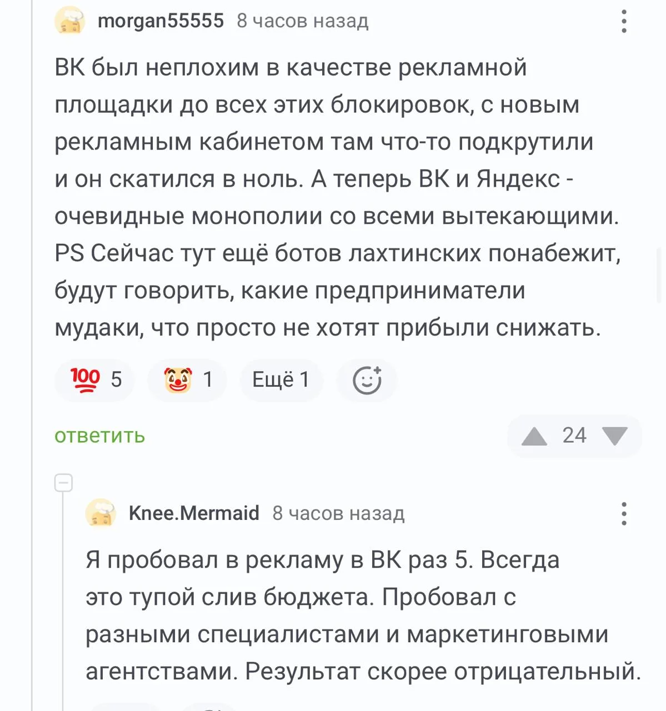
Task: Click the add-reaction smiley icon
Action: pos(366,380)
